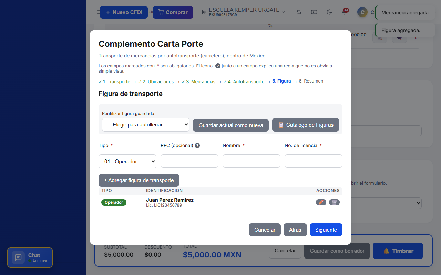The height and width of the screenshot is (275, 441).
Task: Click help icon in obligatory fields note
Action: point(218,66)
